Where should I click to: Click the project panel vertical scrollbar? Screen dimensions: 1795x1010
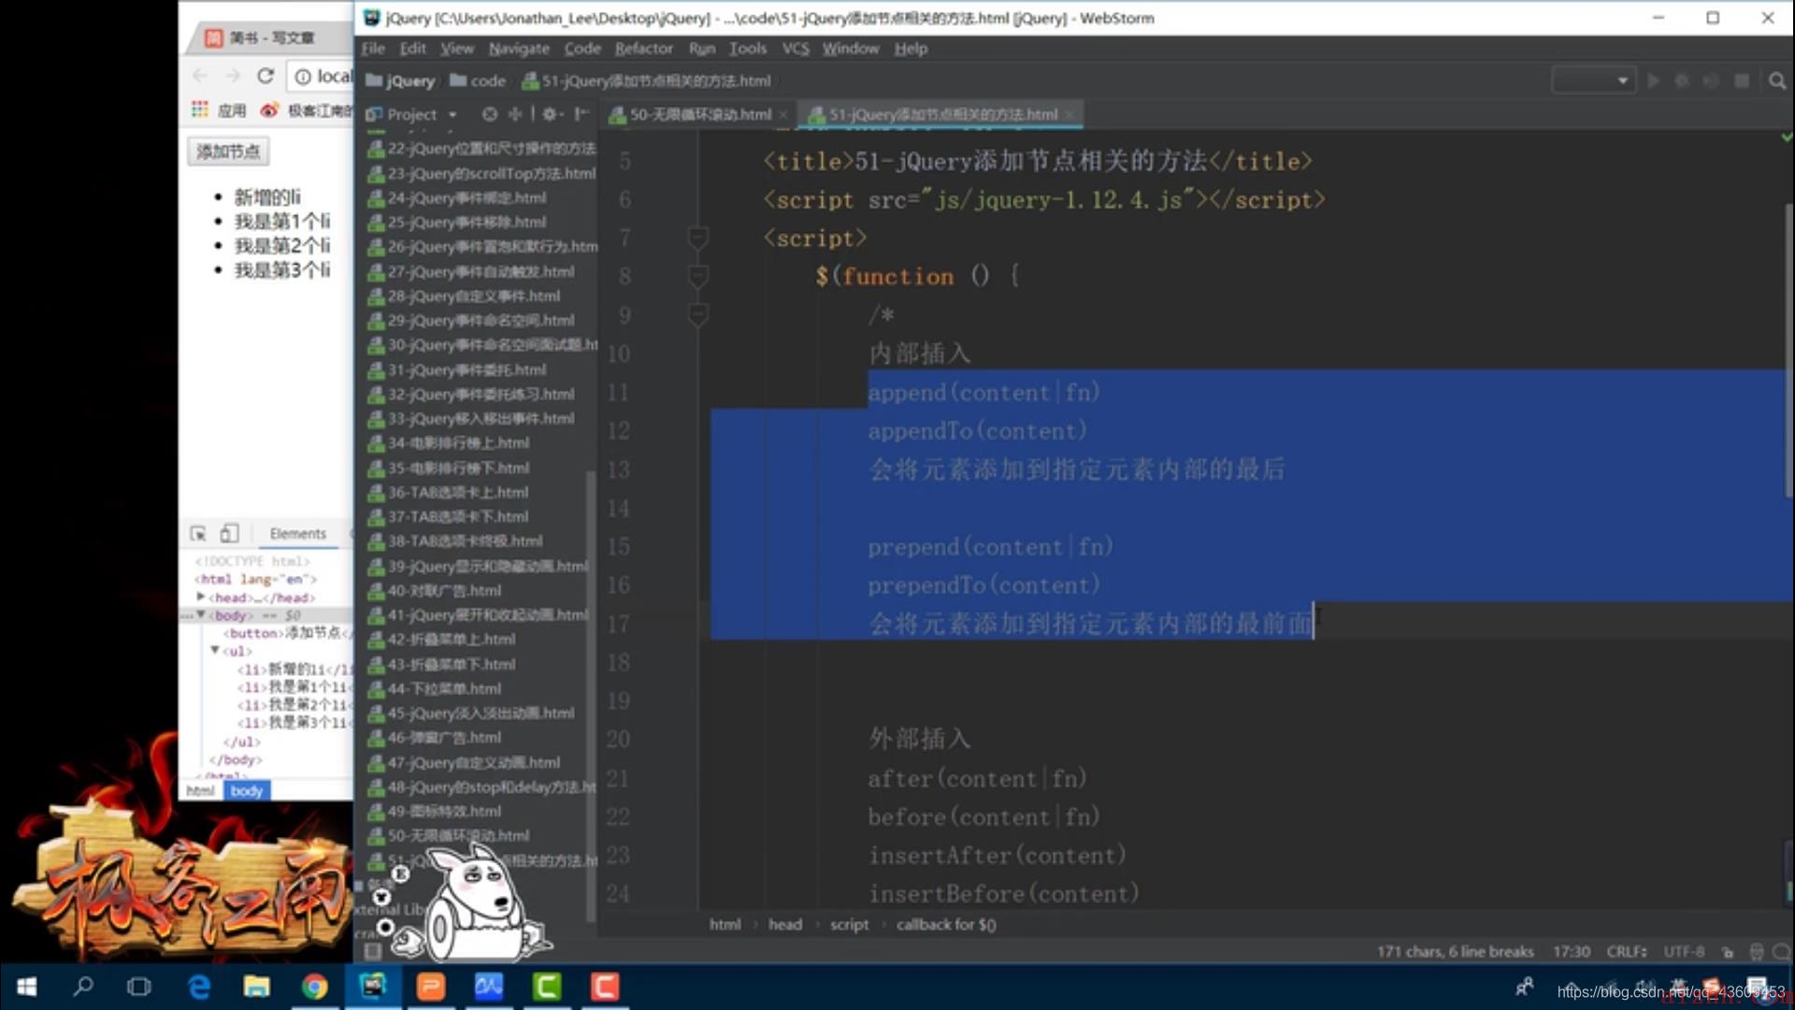pyautogui.click(x=590, y=697)
